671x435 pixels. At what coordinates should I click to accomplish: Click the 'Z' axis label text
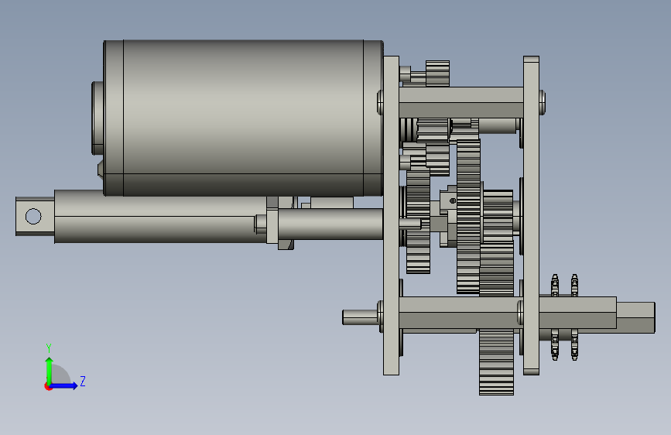coord(83,381)
